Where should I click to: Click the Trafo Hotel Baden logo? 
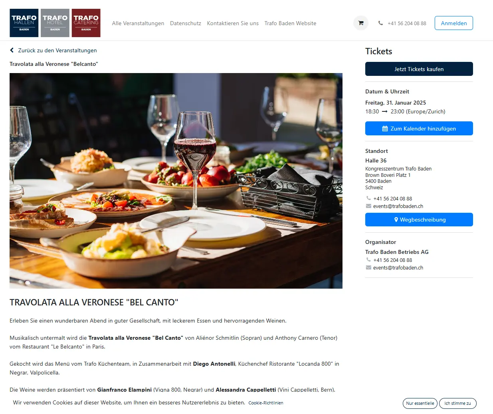coord(55,23)
